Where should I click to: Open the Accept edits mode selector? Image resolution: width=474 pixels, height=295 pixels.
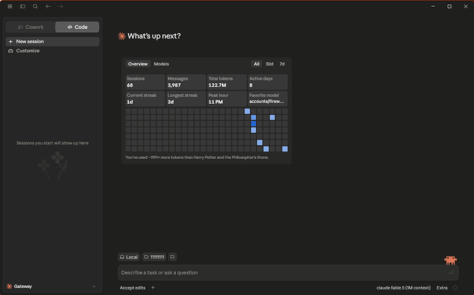pyautogui.click(x=133, y=287)
